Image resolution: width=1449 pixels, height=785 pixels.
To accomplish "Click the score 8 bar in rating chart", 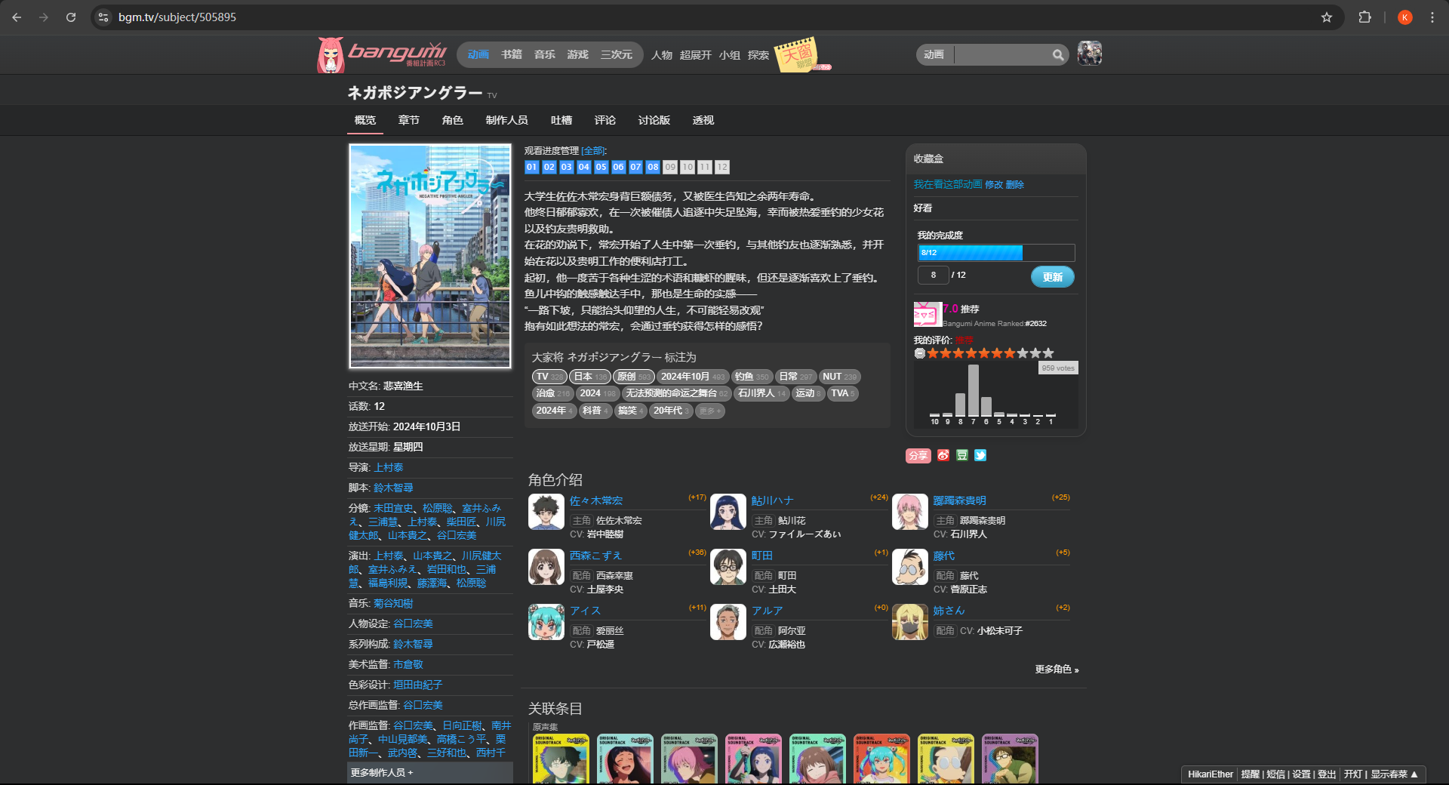I will (960, 405).
